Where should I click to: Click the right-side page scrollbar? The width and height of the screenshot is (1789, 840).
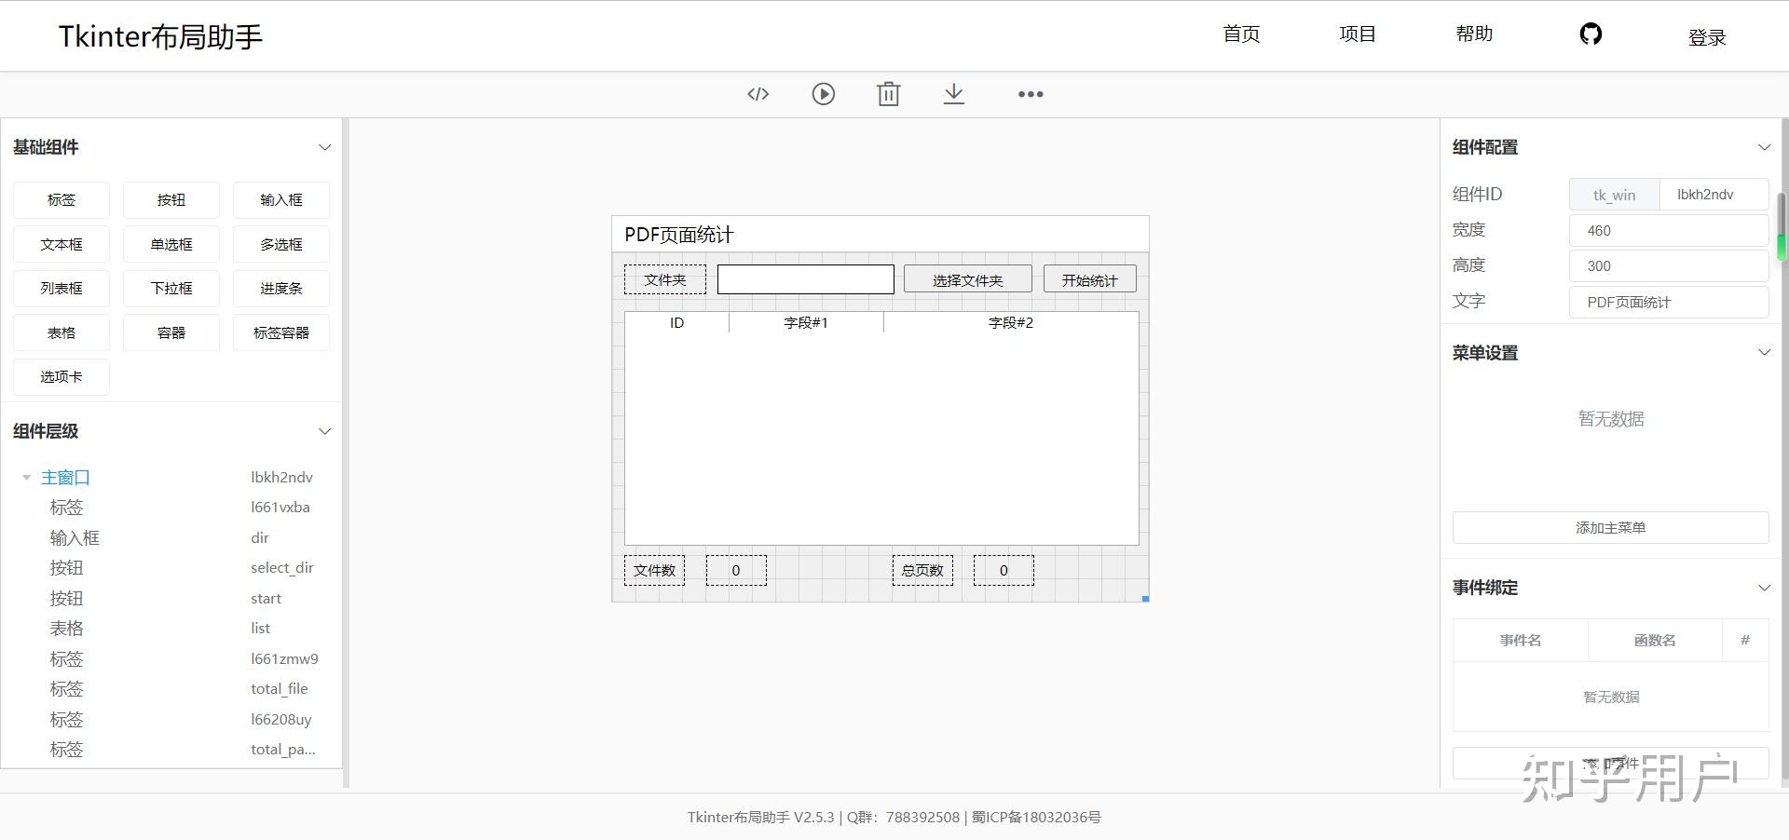pyautogui.click(x=1781, y=225)
